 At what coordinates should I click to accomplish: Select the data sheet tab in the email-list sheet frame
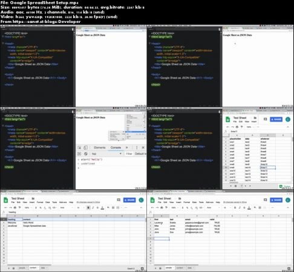(190, 268)
